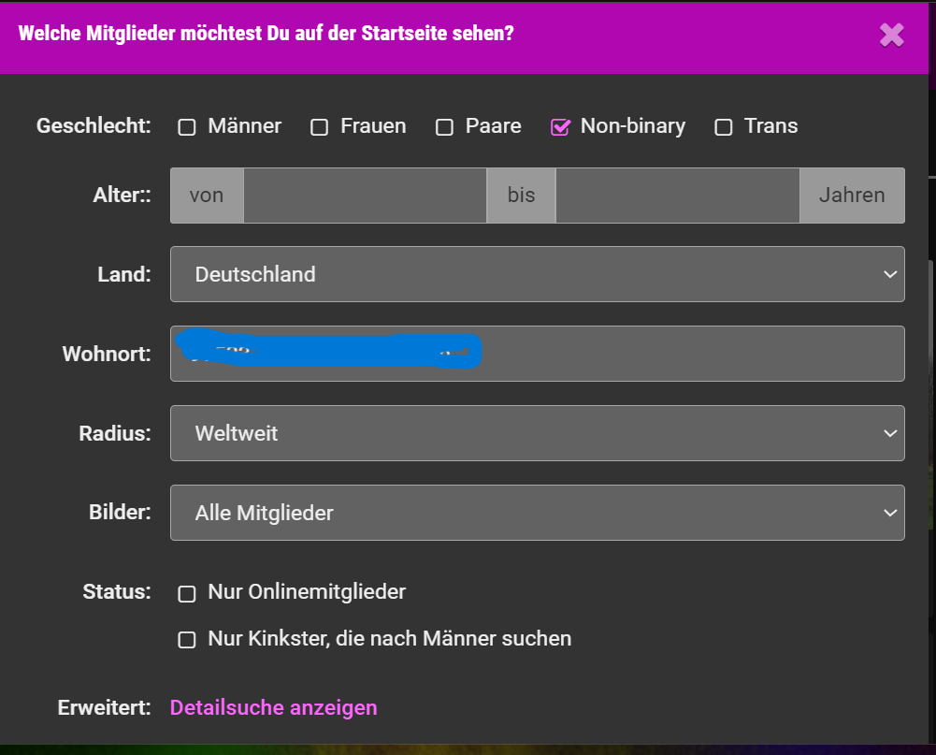Expand the Radius dropdown set to Weltweit
This screenshot has height=755, width=936.
click(537, 433)
